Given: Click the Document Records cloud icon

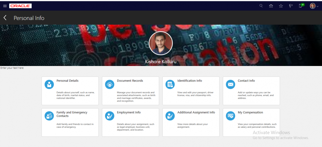Looking at the screenshot, I should coord(110,84).
